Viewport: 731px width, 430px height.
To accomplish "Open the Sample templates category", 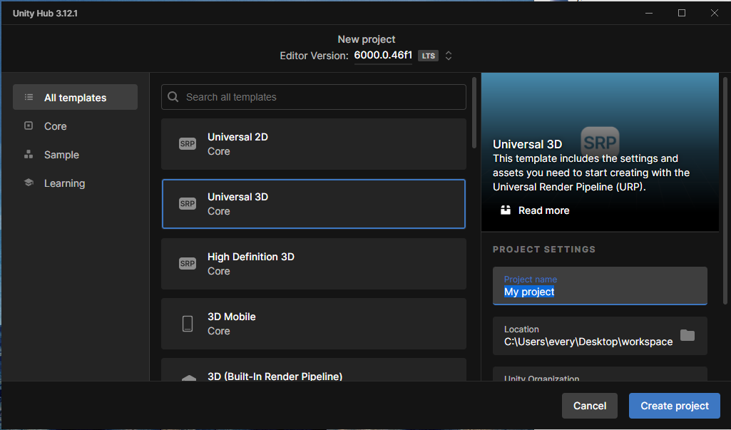I will 75,154.
